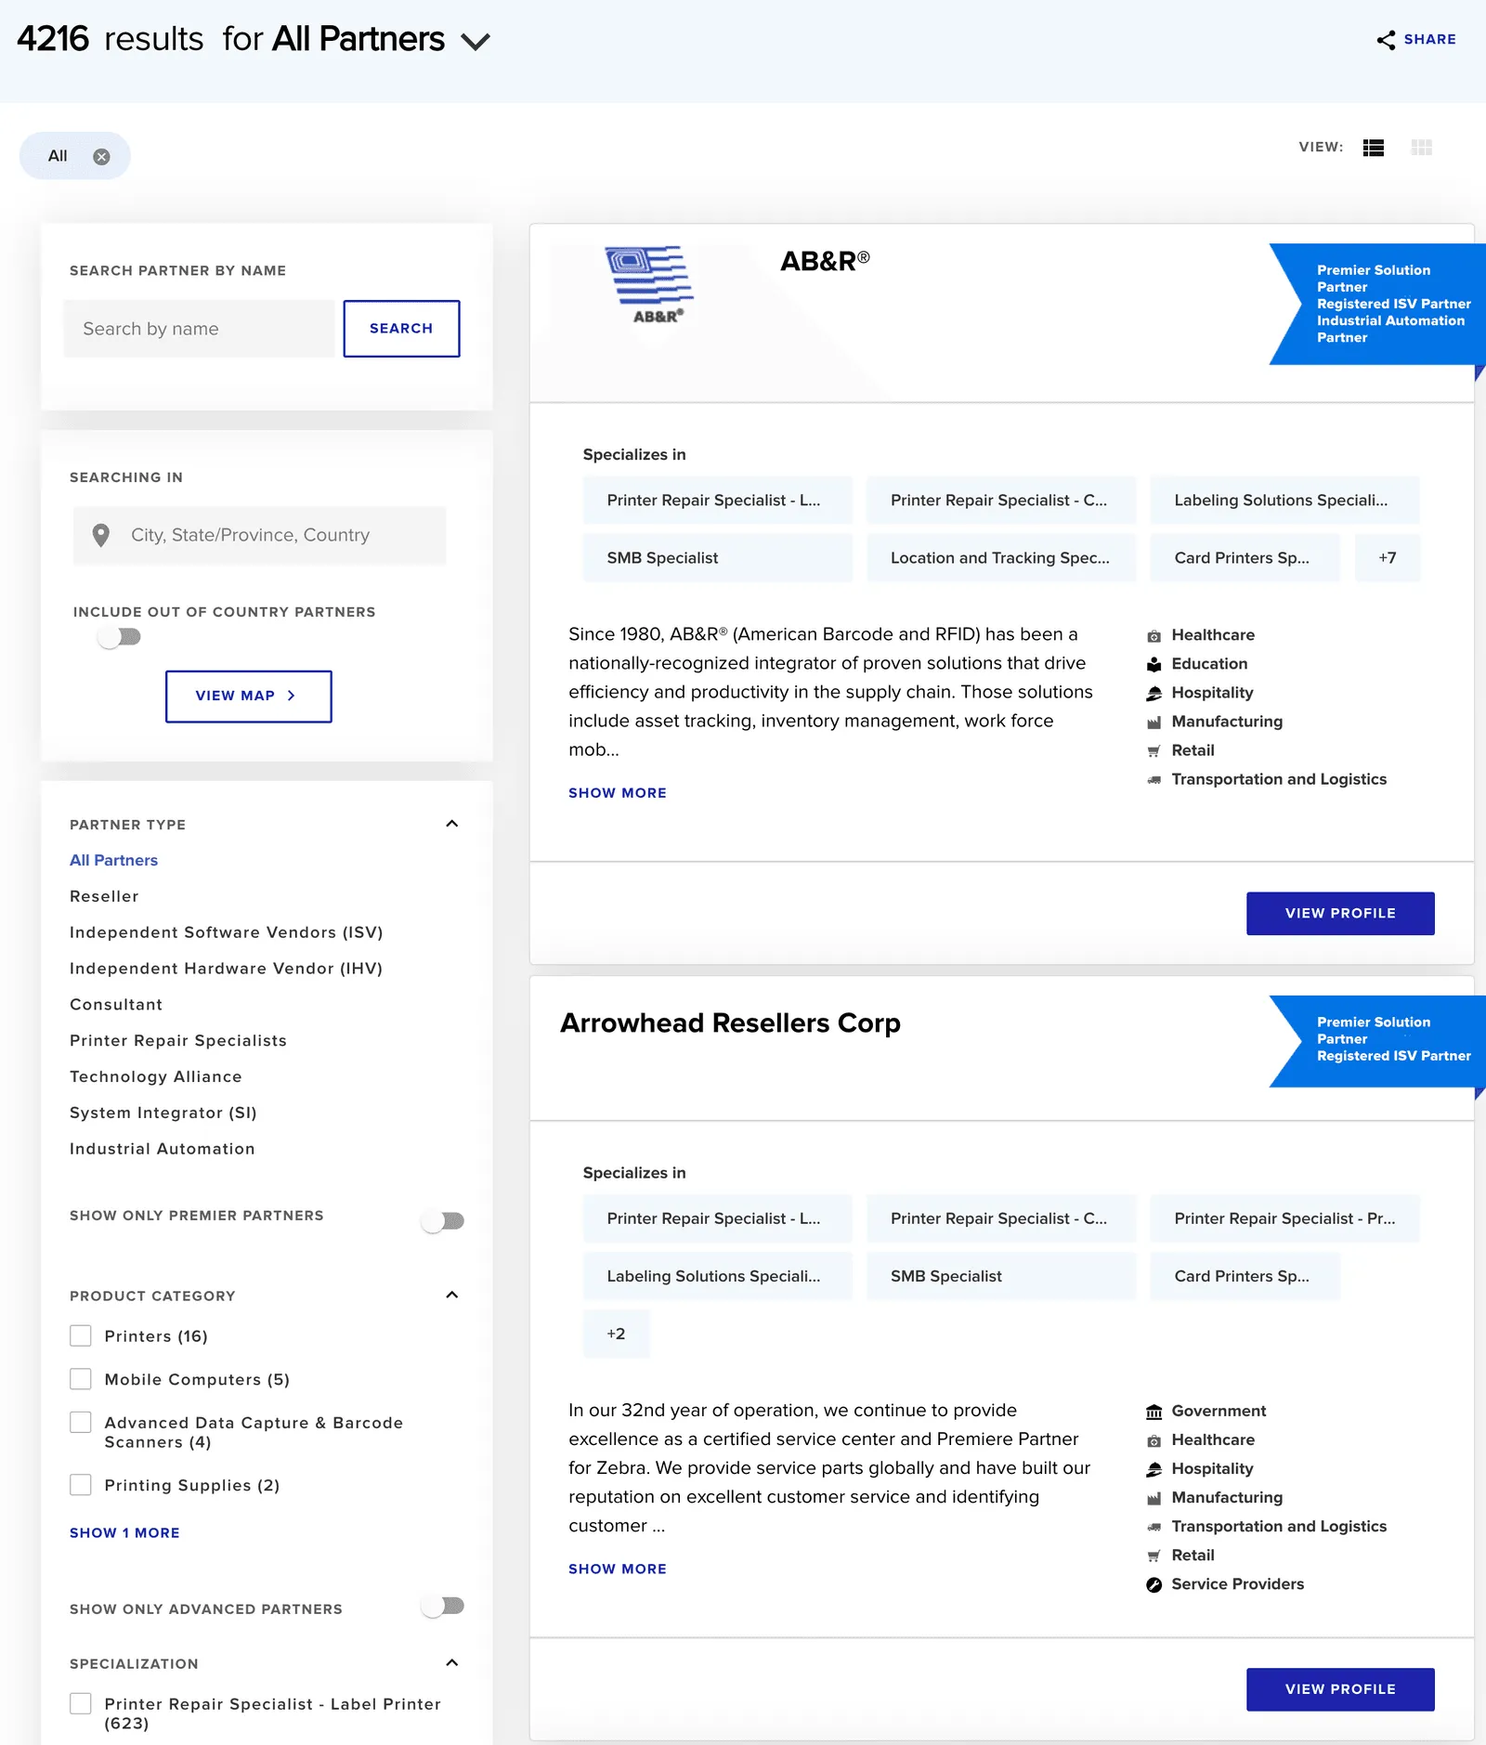Click the Share icon

pyautogui.click(x=1386, y=40)
